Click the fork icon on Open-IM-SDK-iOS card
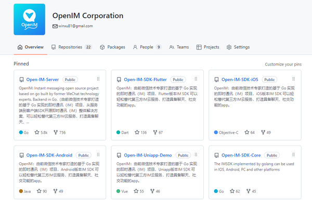Viewport: 312px width, 208px height. (x=263, y=132)
